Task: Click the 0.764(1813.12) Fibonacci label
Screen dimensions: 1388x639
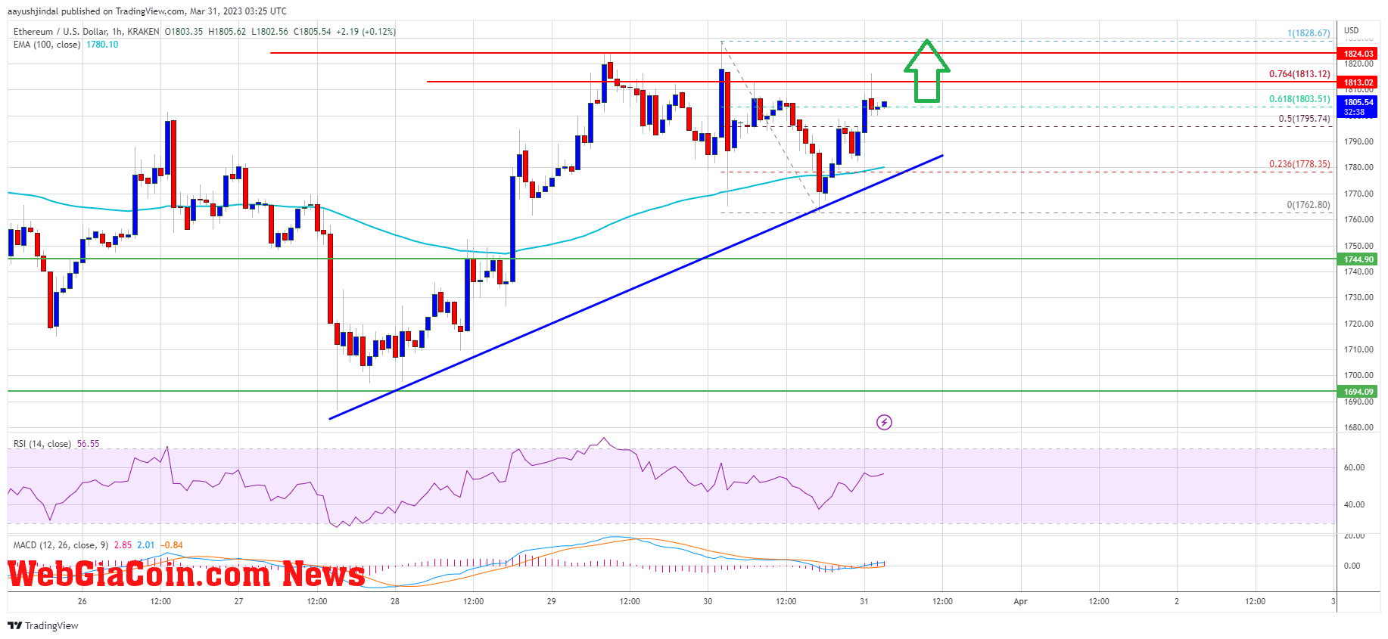Action: [x=1299, y=74]
